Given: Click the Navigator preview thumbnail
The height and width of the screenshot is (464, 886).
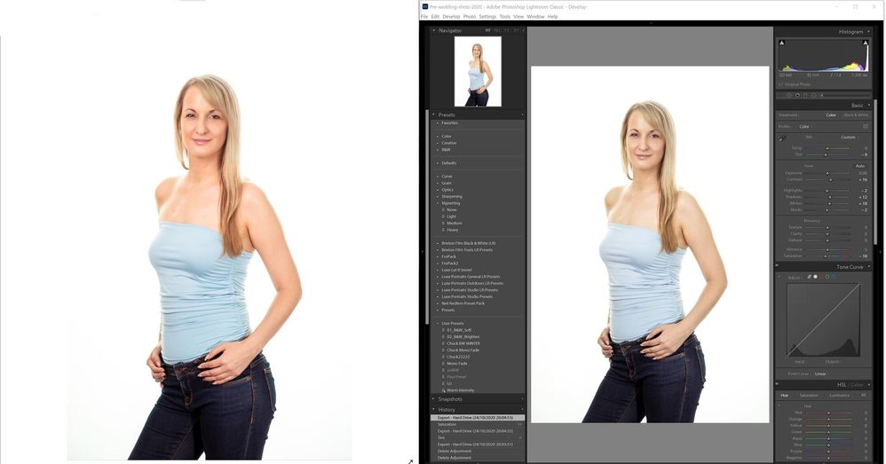Looking at the screenshot, I should click(x=478, y=72).
